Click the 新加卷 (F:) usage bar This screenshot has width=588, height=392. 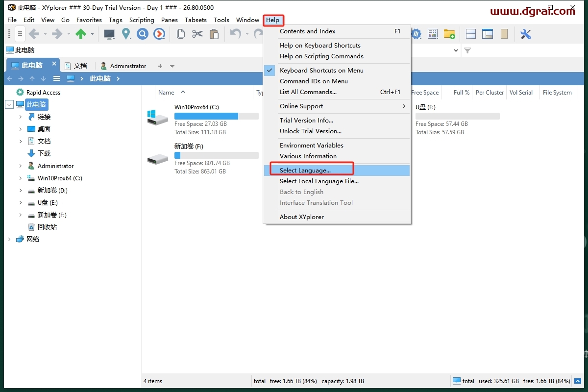(x=217, y=155)
